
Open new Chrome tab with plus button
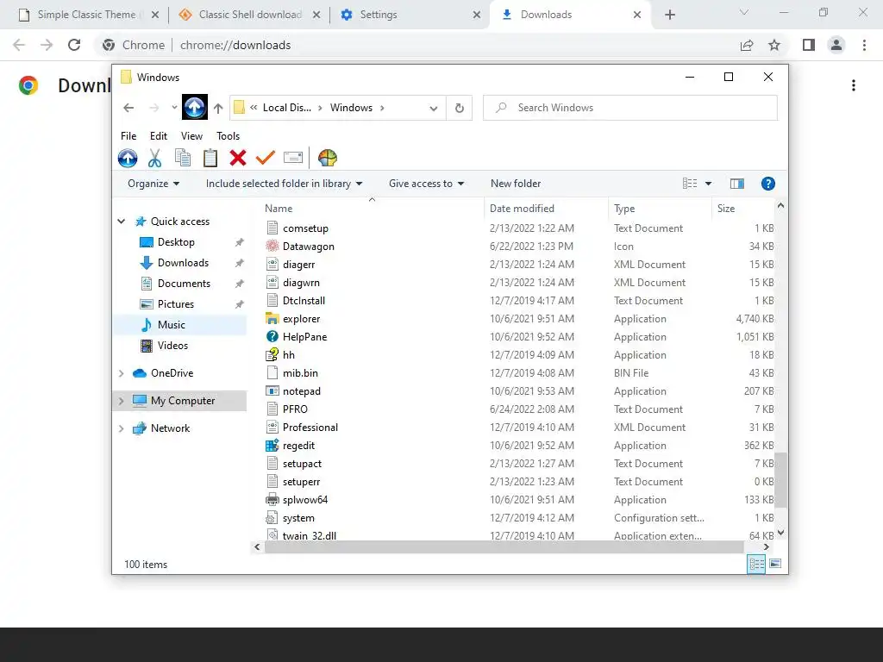pyautogui.click(x=669, y=15)
